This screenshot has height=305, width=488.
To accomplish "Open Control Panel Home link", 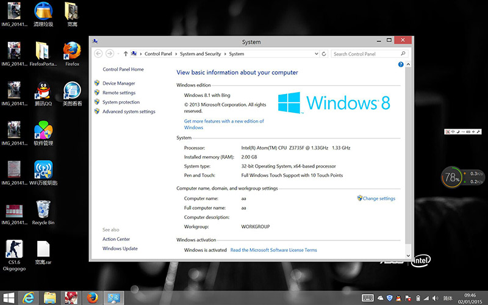I will coord(123,70).
